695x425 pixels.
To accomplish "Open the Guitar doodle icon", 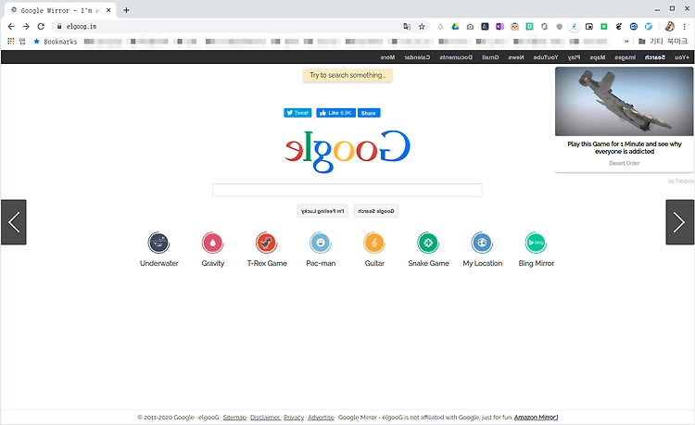I will tap(374, 243).
